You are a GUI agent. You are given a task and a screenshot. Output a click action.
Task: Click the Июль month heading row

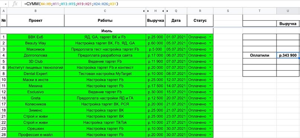click(107, 31)
